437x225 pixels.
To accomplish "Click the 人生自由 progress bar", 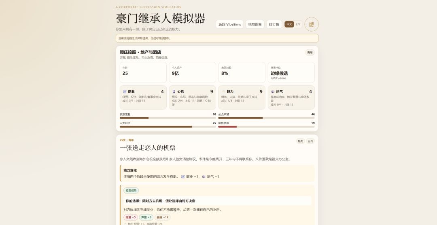I will pyautogui.click(x=168, y=127).
